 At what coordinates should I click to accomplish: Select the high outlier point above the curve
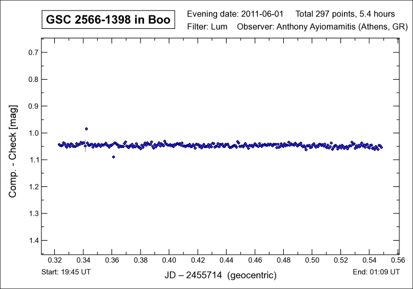86,129
